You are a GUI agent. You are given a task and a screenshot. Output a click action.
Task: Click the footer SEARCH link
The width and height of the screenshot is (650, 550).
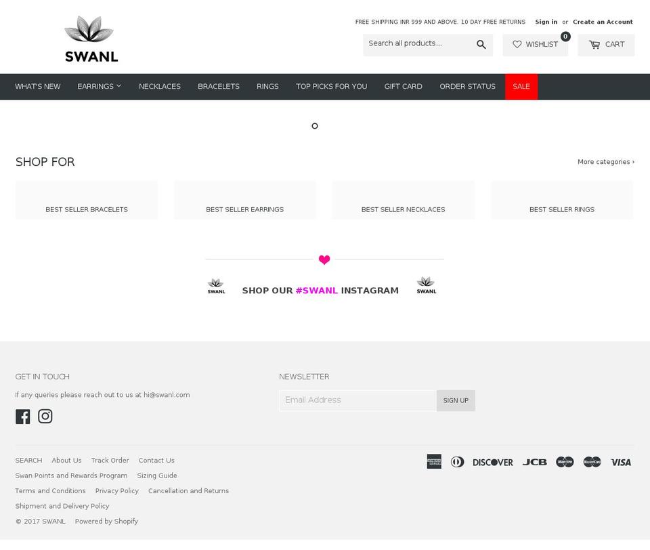(28, 461)
